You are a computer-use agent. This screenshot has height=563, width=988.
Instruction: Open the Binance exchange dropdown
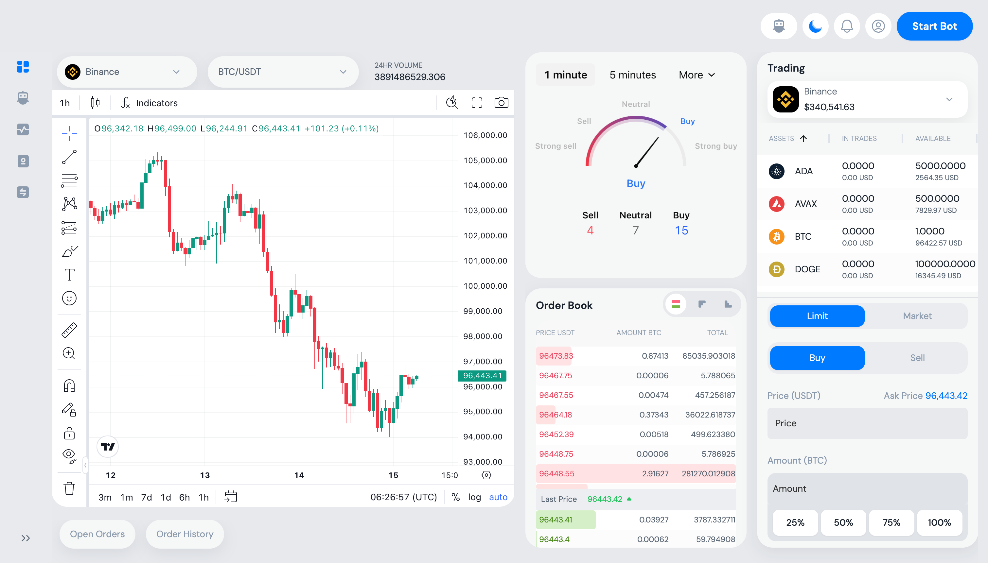click(x=127, y=72)
